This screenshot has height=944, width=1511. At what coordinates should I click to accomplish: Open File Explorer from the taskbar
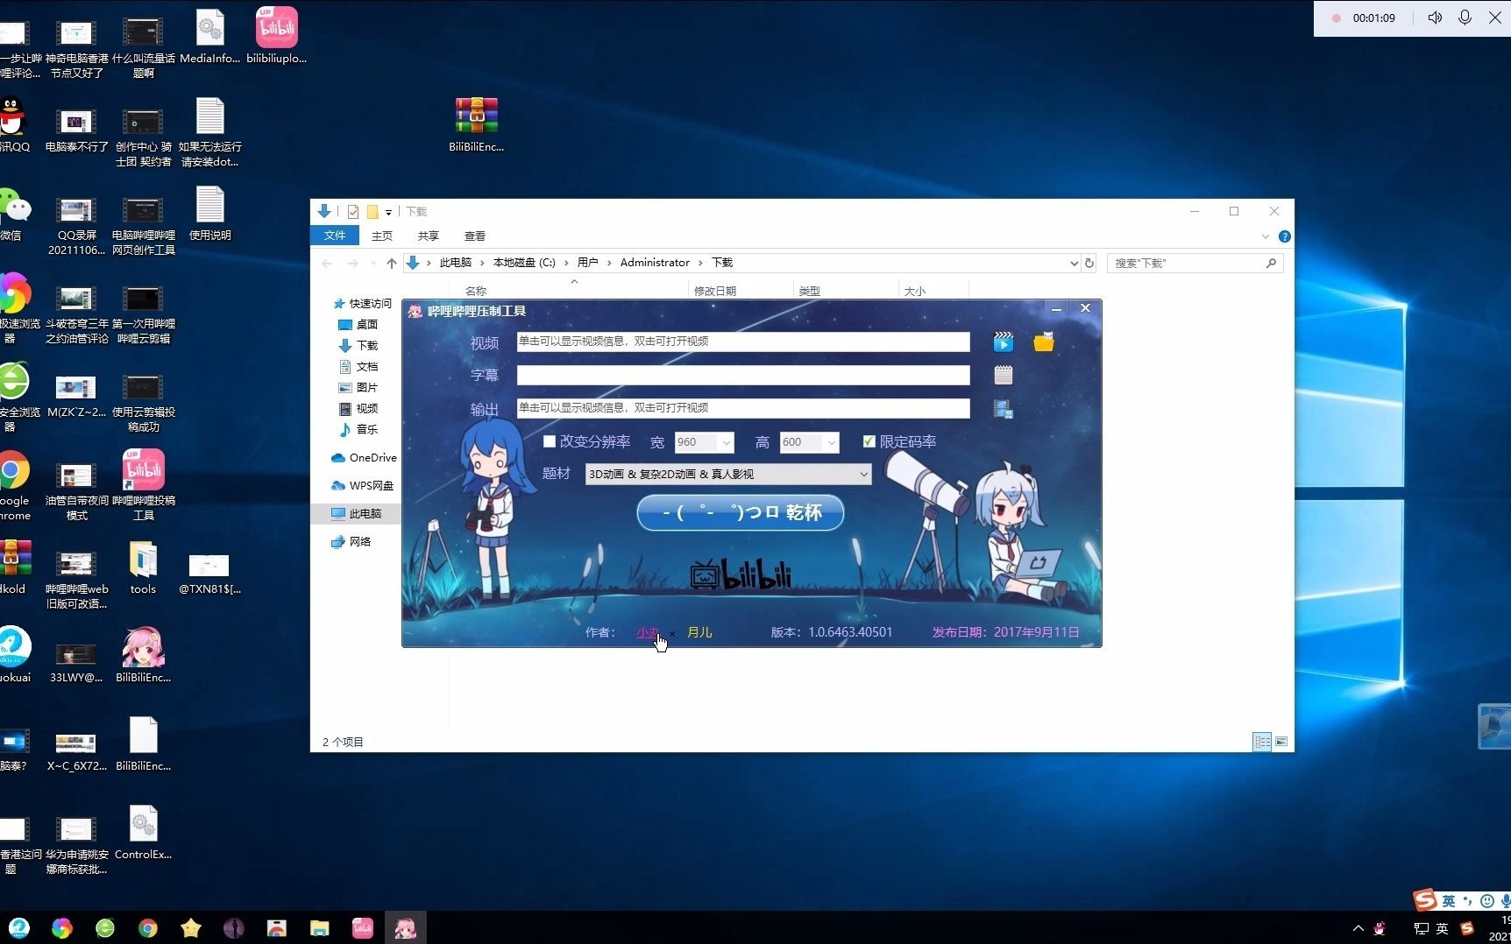tap(319, 928)
